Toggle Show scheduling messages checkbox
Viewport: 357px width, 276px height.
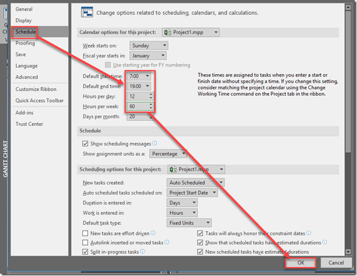86,143
